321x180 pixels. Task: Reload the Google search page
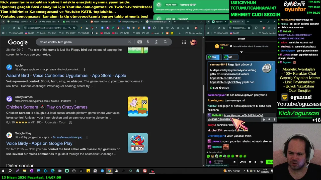14,28
